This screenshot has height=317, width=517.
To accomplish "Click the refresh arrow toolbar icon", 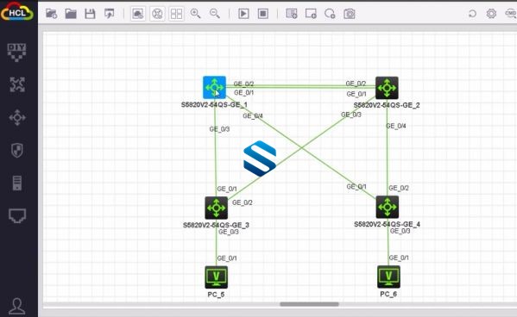I will tap(472, 14).
